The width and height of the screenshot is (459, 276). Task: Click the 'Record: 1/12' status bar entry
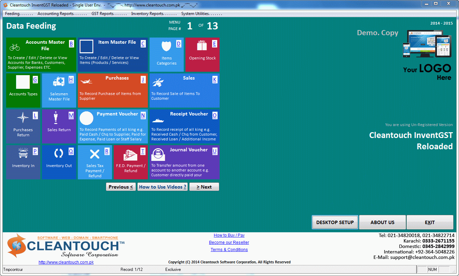coord(131,270)
